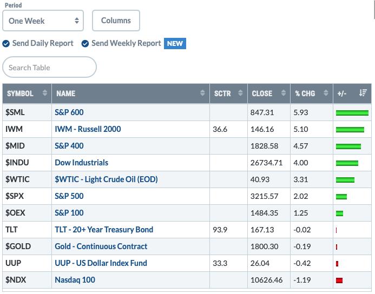Click the SCTR value 93.9

click(220, 230)
